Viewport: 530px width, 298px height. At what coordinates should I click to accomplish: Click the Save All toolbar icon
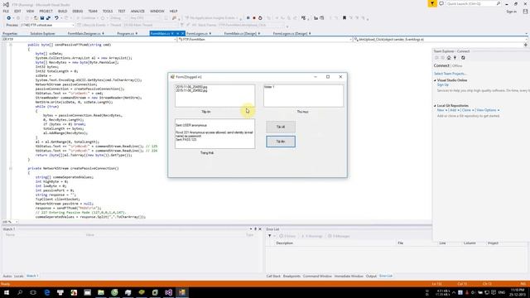[x=48, y=18]
